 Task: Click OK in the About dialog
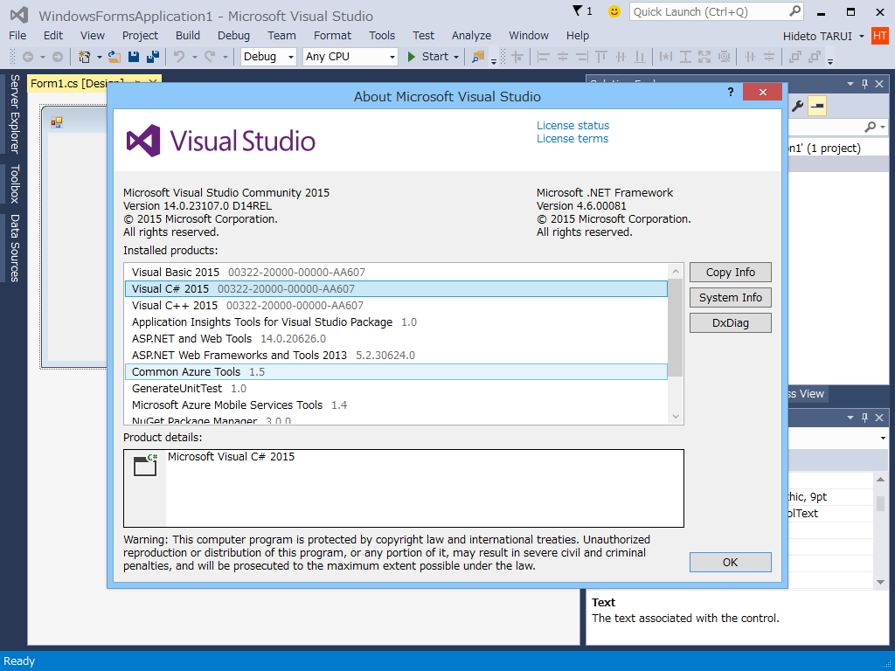(730, 562)
